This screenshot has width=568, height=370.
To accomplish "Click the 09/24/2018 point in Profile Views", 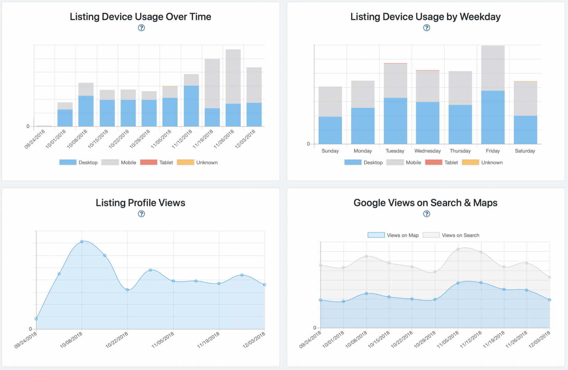I will coord(36,319).
